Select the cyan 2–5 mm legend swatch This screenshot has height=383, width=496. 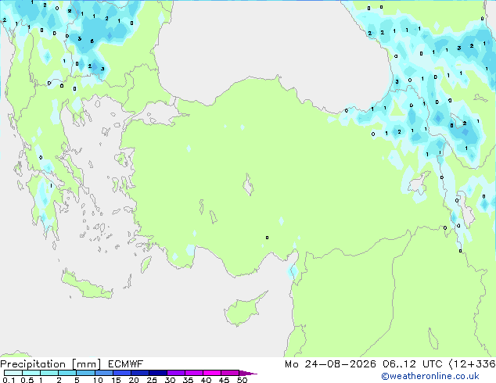68,373
